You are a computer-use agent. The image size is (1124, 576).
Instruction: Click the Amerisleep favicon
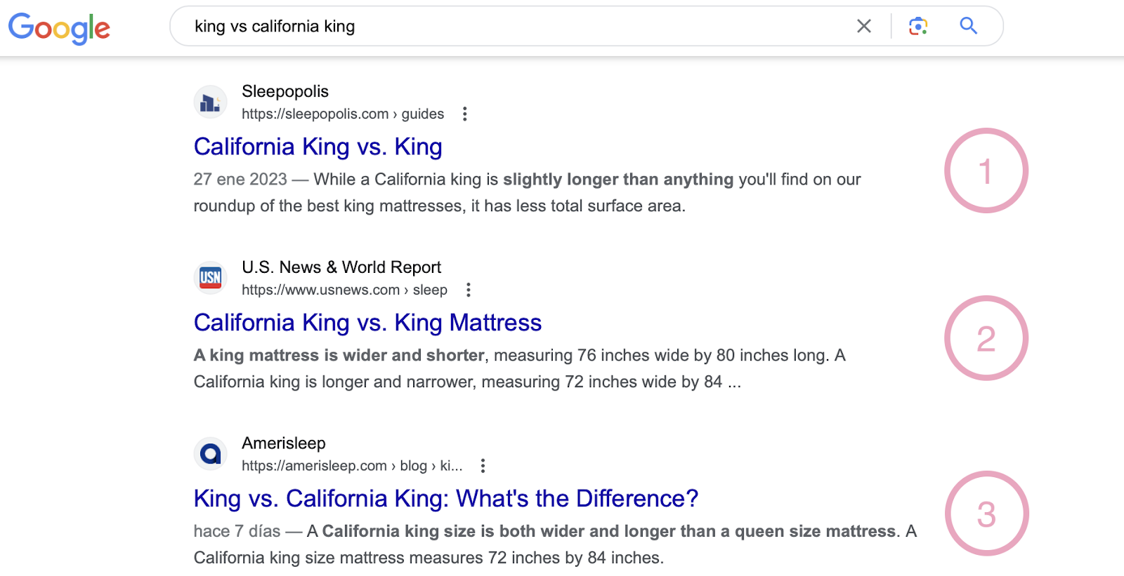point(210,454)
